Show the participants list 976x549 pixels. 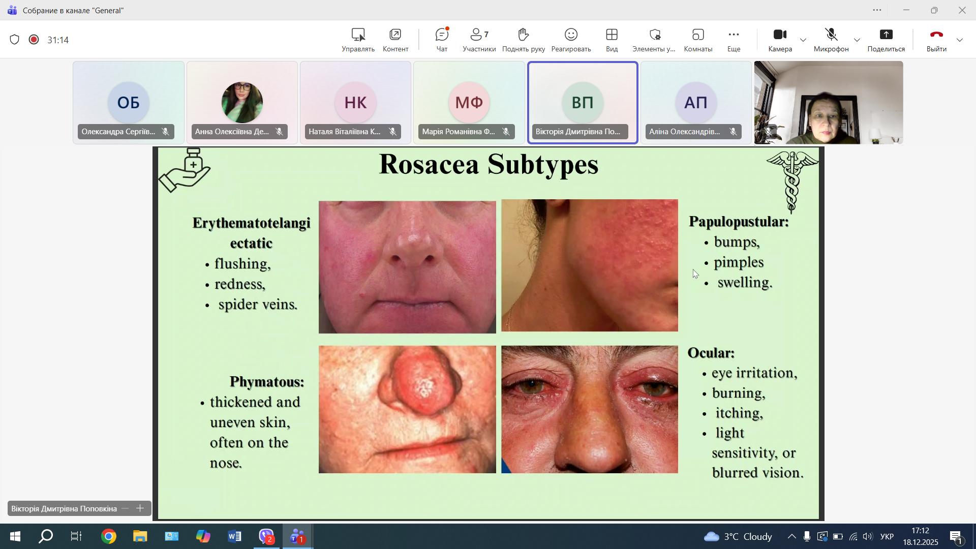click(479, 40)
